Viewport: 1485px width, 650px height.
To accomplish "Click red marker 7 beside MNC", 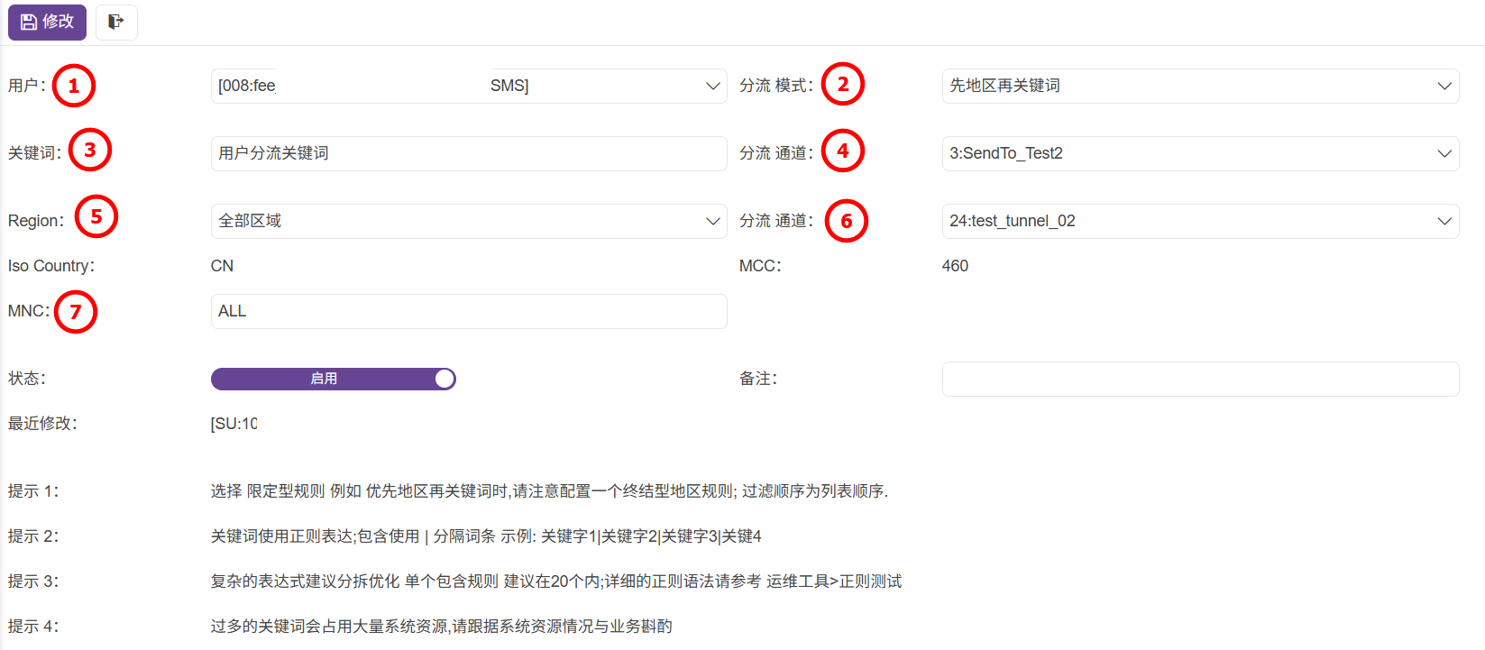I will pos(76,312).
